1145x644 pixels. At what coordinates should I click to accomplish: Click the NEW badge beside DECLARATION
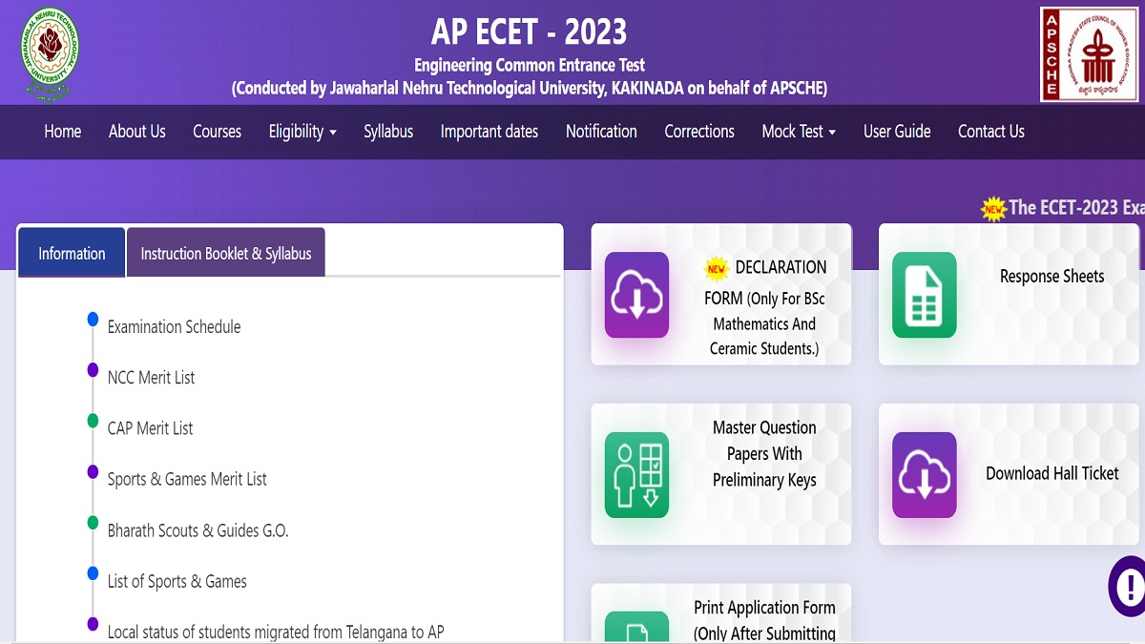point(716,268)
